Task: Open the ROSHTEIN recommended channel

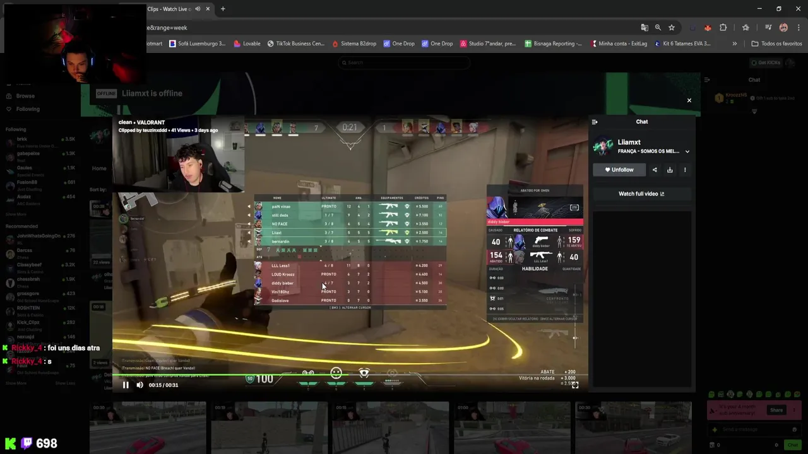Action: click(40, 310)
